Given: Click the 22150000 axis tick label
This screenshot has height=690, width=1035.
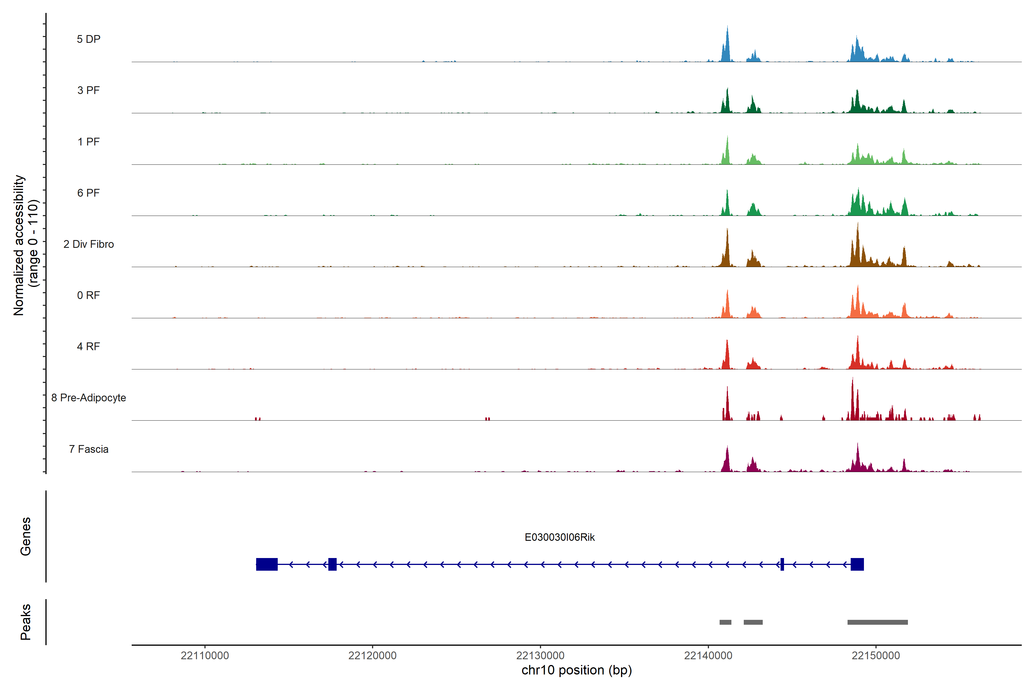Looking at the screenshot, I should 876,656.
